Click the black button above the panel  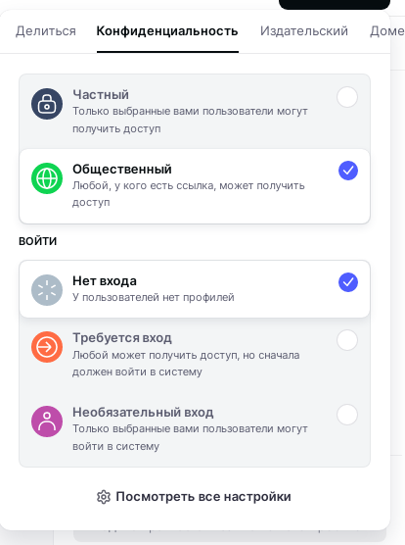[x=335, y=4]
